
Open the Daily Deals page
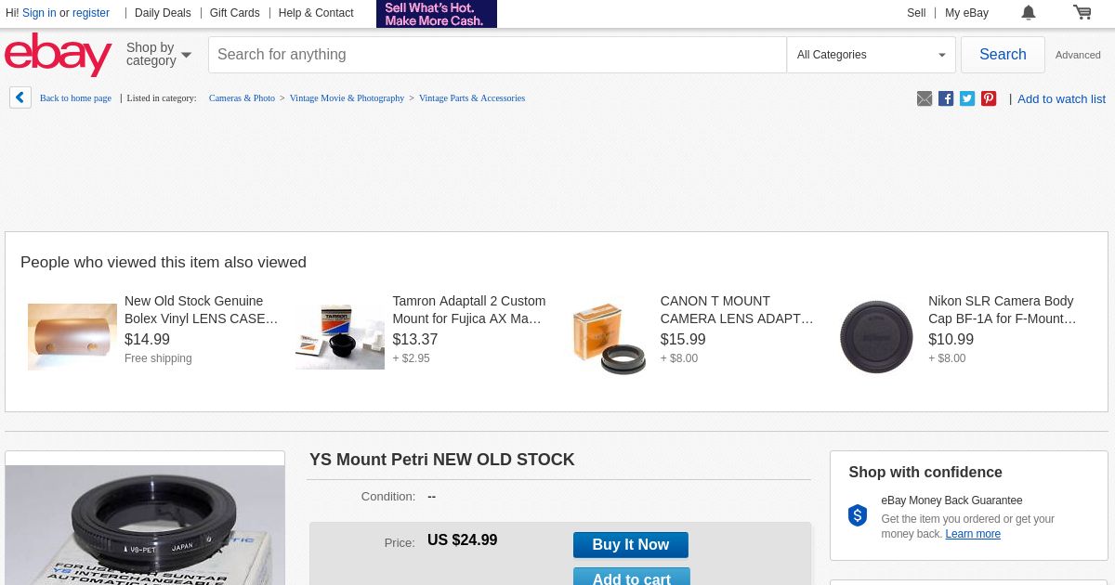[x=163, y=13]
